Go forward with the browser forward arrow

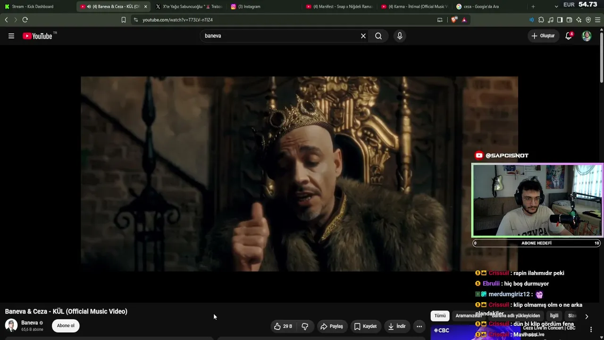tap(15, 20)
